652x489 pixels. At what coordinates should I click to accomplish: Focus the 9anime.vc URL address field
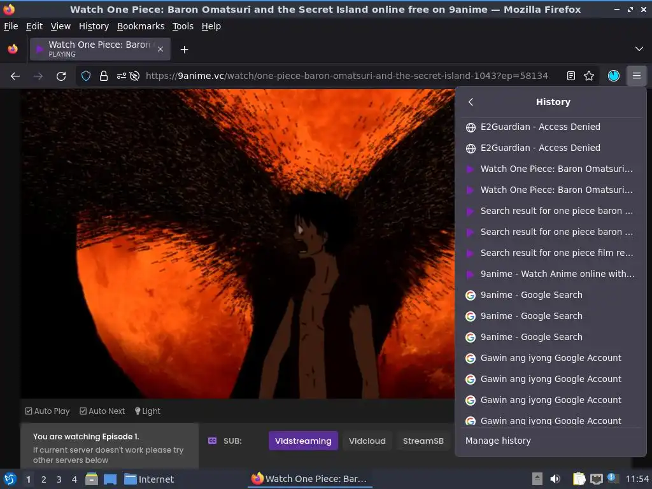point(346,76)
